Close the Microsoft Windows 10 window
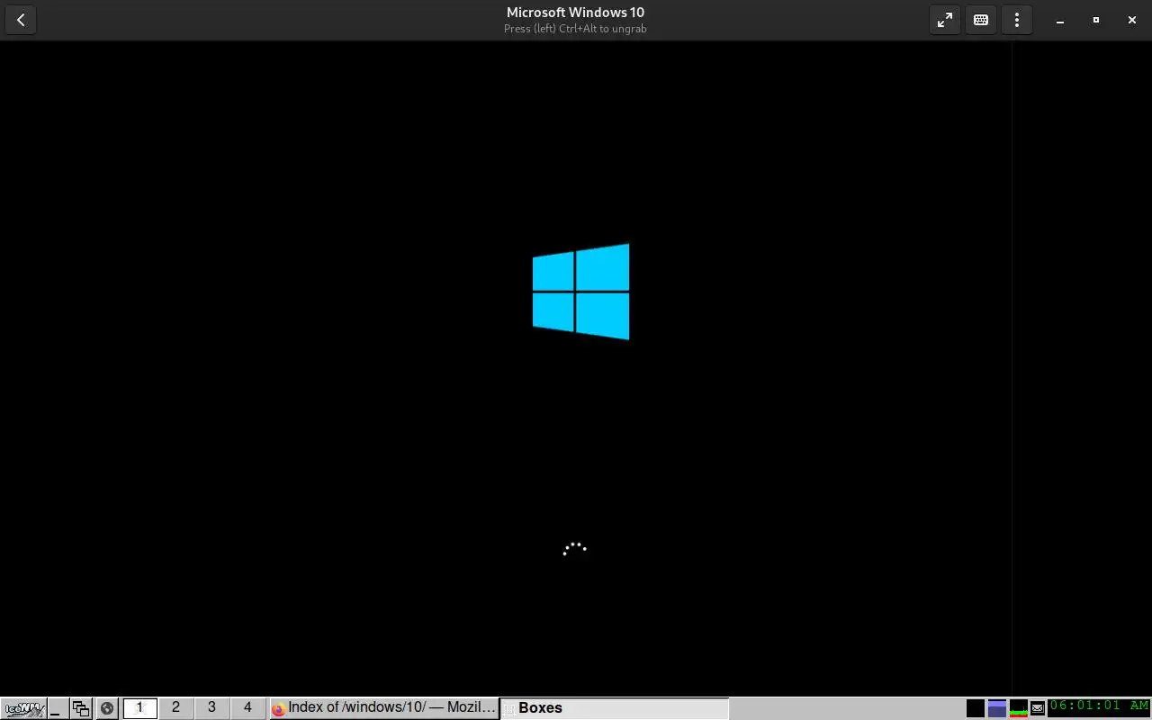Viewport: 1152px width, 720px height. pyautogui.click(x=1132, y=20)
